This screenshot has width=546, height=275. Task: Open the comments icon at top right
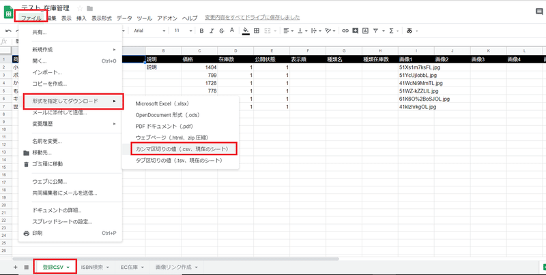(539, 12)
